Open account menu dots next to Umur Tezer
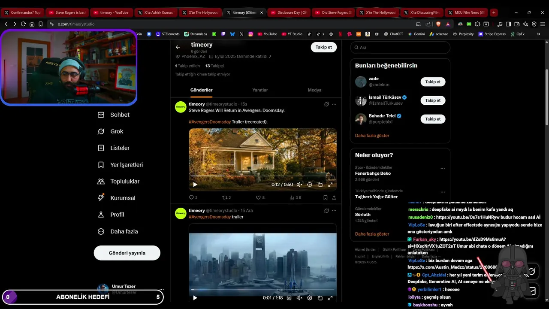The height and width of the screenshot is (309, 549). point(162,289)
